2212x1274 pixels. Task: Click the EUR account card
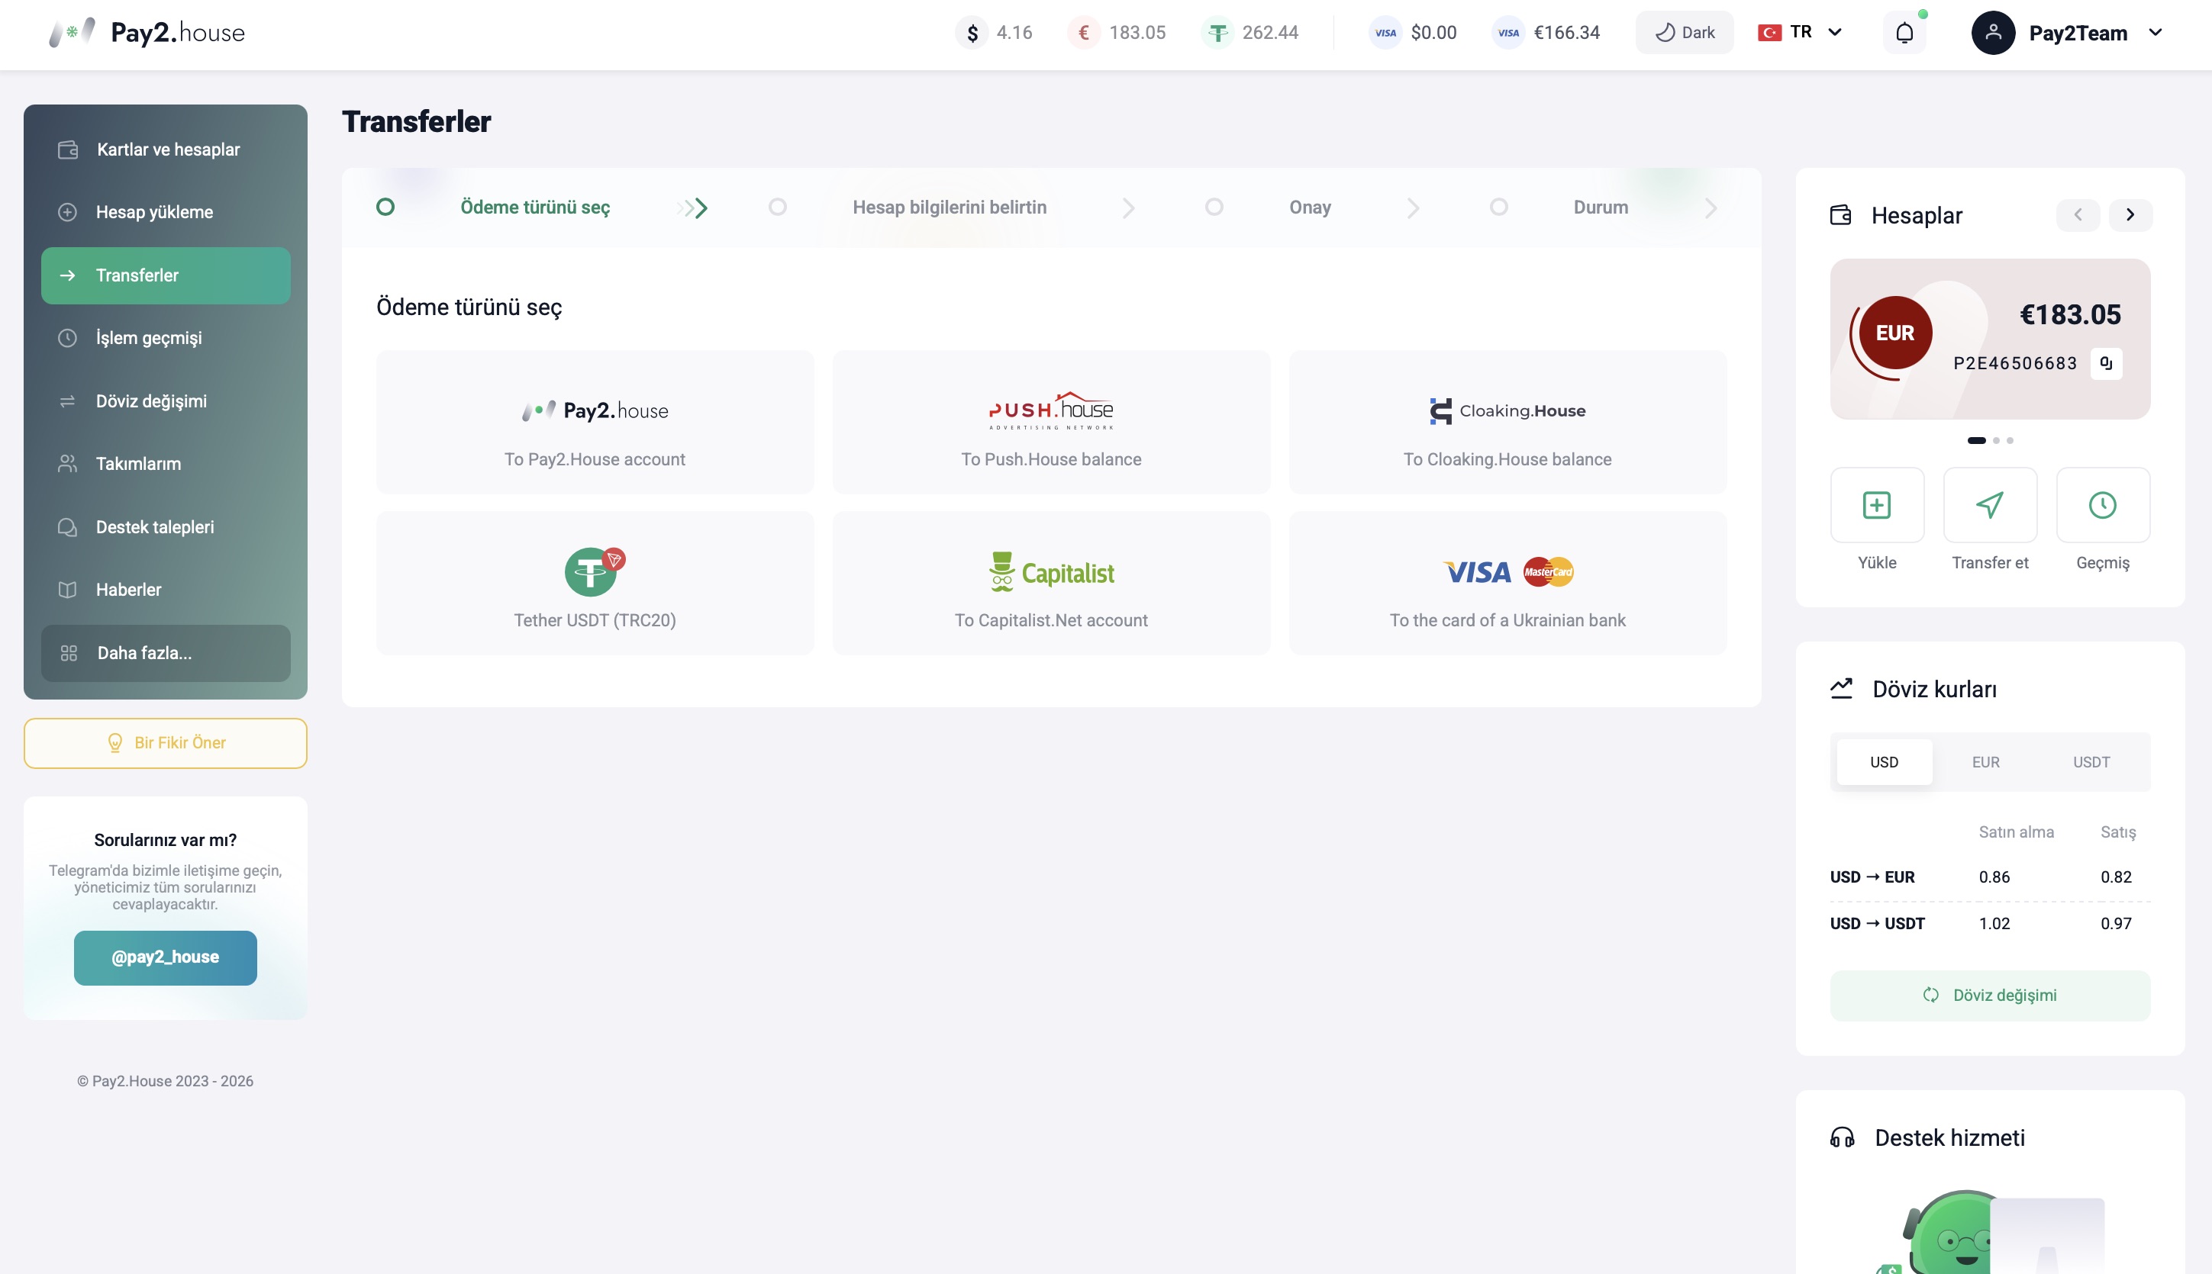[x=1990, y=339]
